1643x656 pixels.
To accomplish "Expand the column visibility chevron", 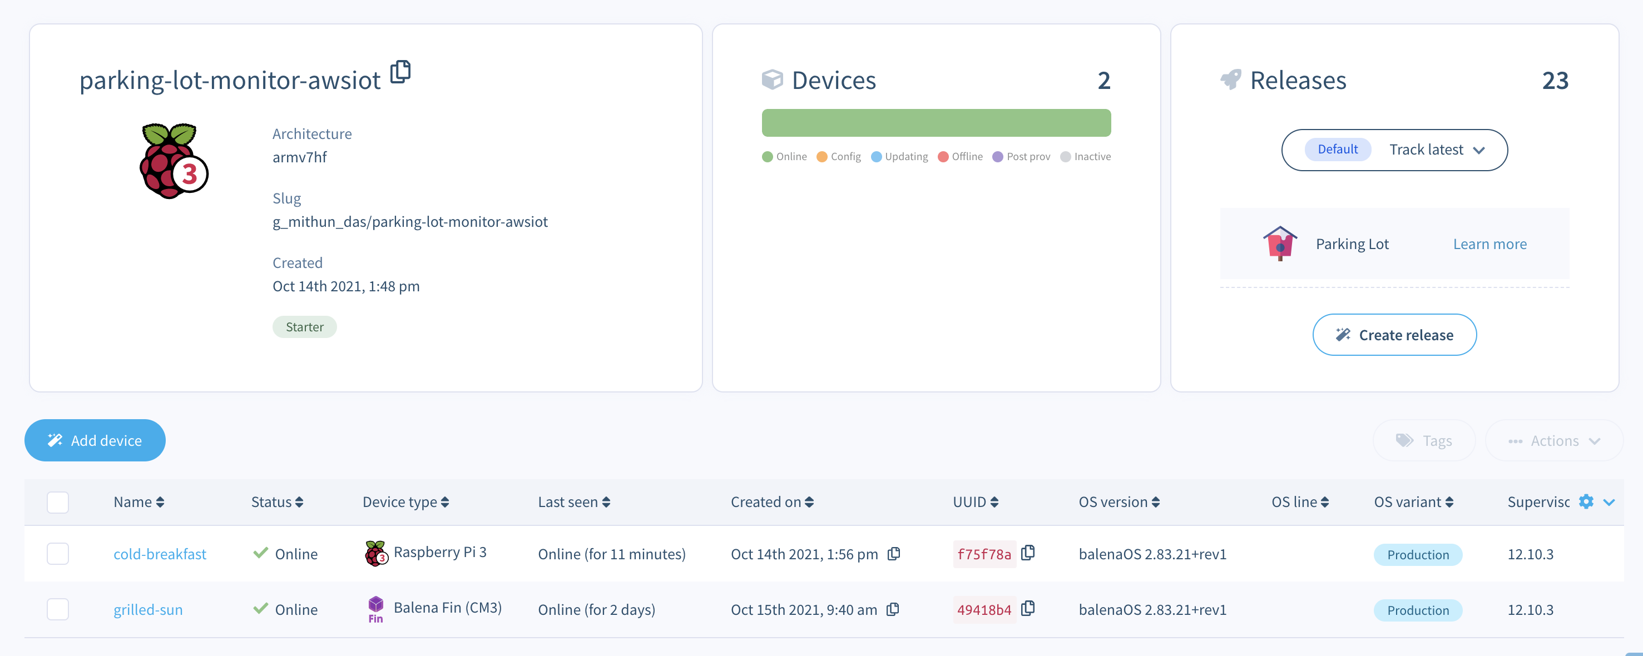I will click(x=1610, y=501).
